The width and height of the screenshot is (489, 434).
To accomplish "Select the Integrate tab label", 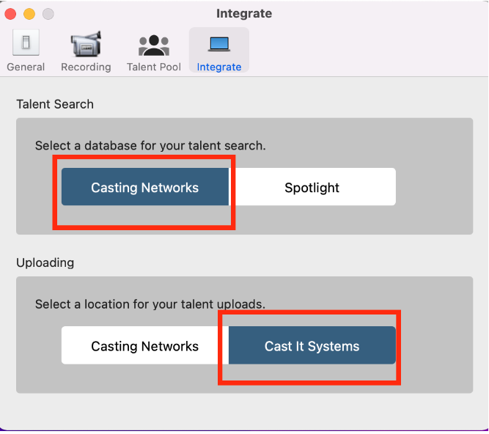I will pyautogui.click(x=219, y=67).
